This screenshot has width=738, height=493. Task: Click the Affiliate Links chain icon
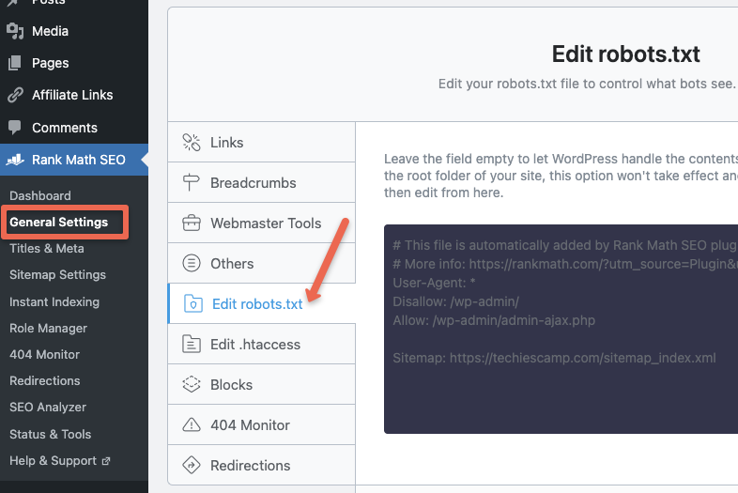[15, 95]
